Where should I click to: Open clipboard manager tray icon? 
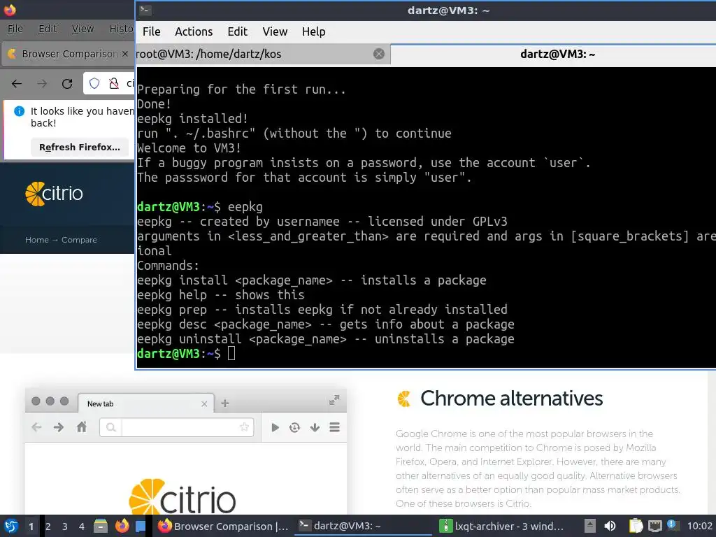click(x=636, y=526)
